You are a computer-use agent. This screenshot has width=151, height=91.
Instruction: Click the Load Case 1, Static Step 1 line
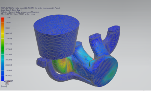(11, 10)
